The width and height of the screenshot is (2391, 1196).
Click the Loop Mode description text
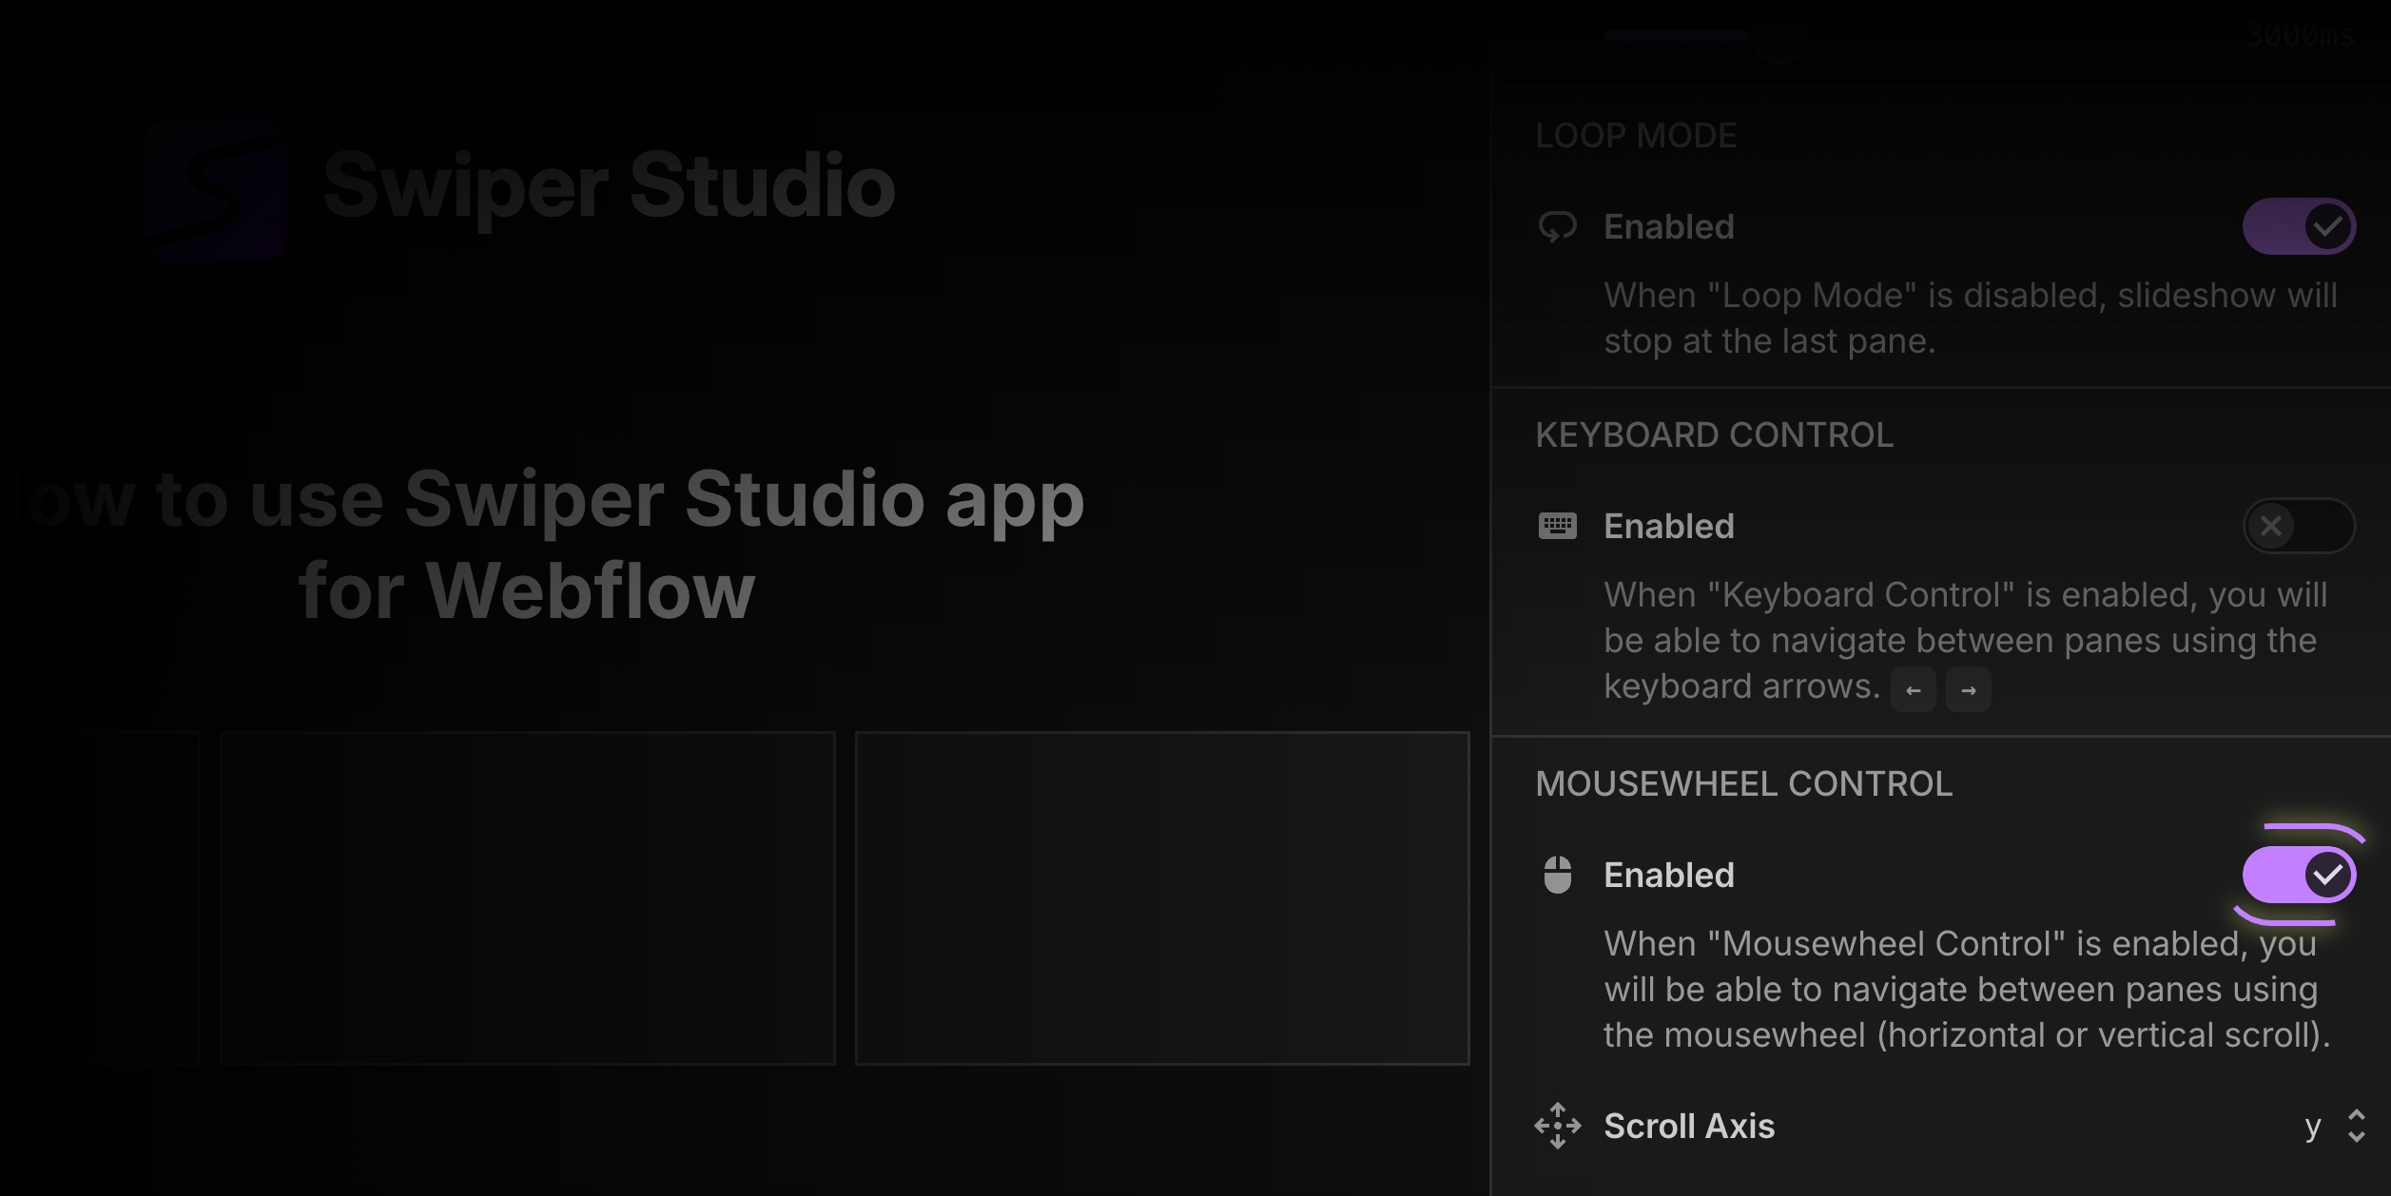click(1970, 318)
